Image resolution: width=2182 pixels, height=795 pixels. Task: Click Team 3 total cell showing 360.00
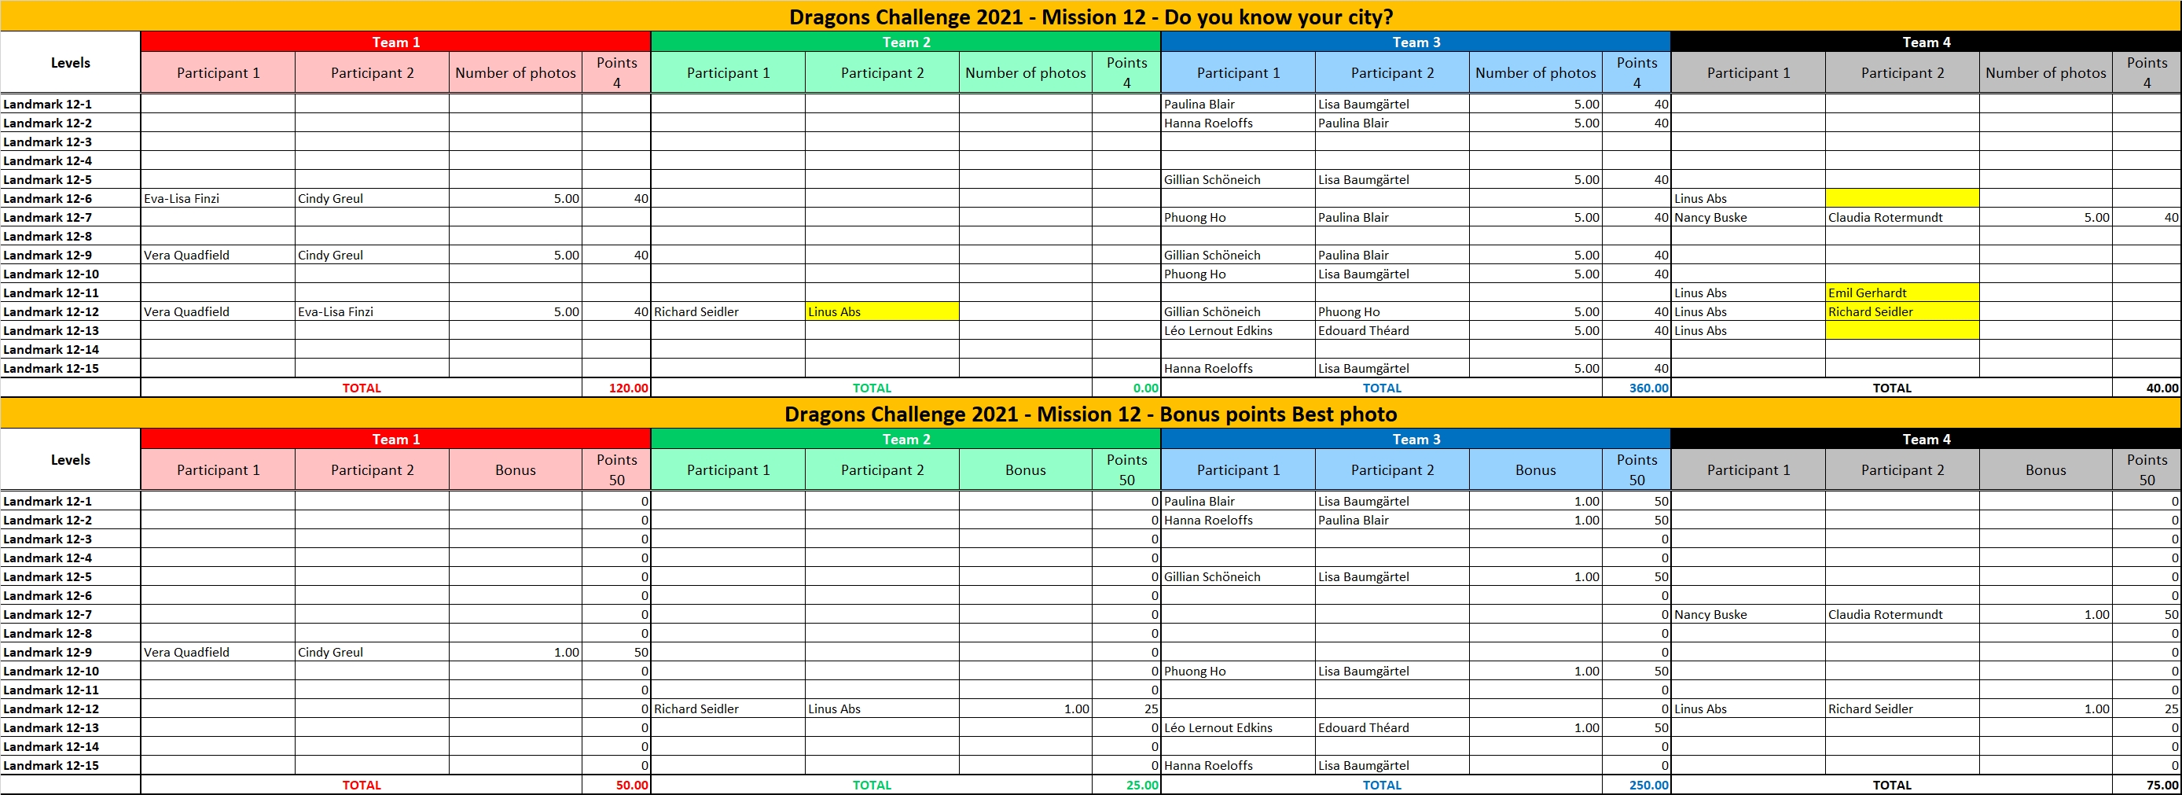(x=1636, y=388)
